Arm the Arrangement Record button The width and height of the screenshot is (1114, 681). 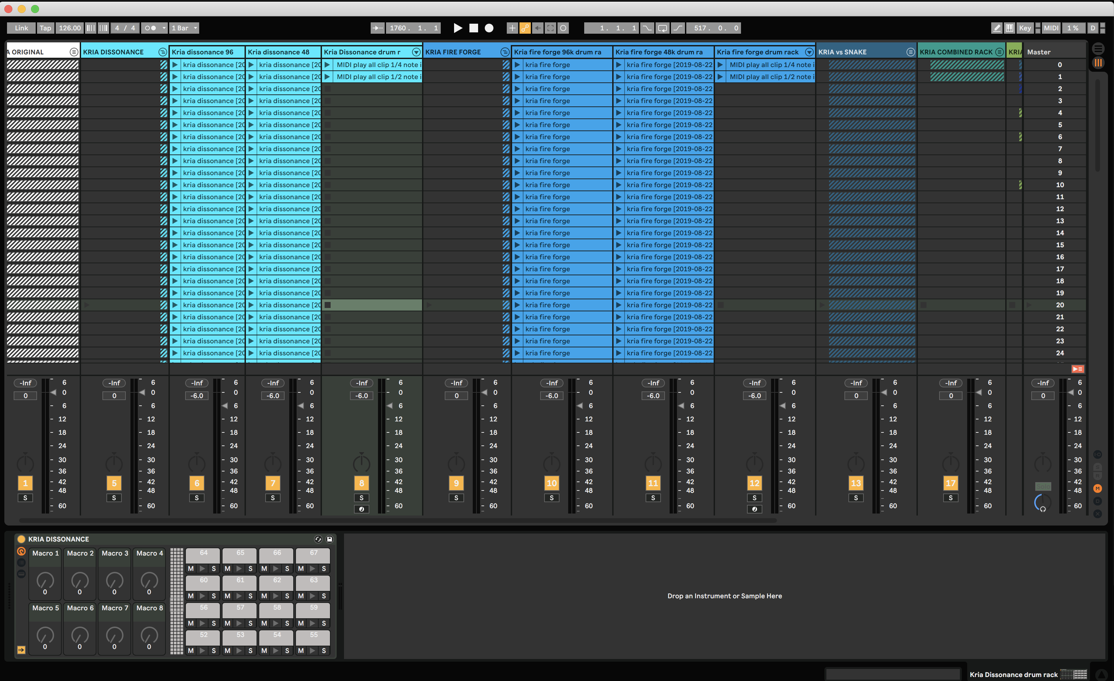click(489, 28)
